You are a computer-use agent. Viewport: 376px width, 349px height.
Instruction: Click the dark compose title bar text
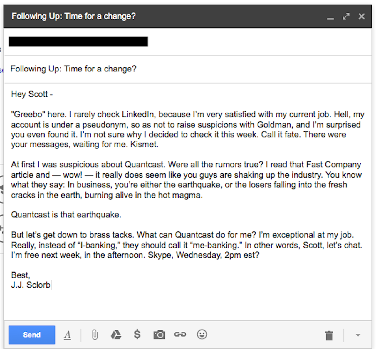tap(74, 16)
